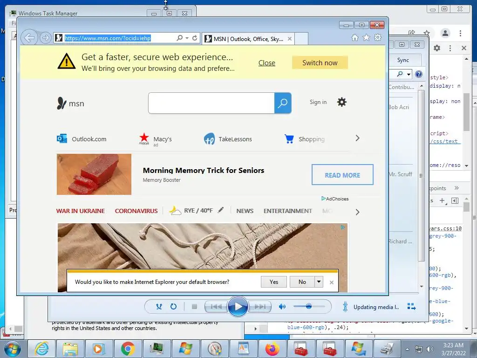Click the Internet Explorer forward arrow button
Image resolution: width=477 pixels, height=358 pixels.
pos(45,38)
